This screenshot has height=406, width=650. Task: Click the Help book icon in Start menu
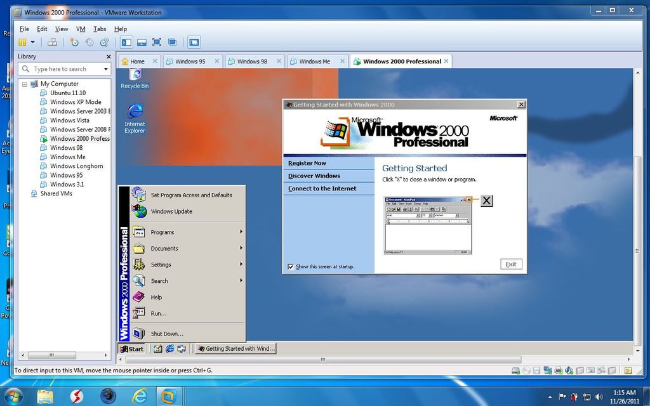point(138,297)
